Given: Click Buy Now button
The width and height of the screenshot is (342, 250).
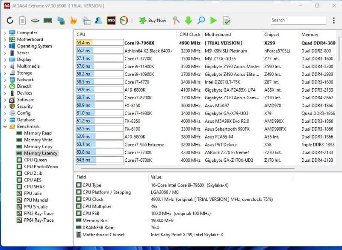Looking at the screenshot, I should click(153, 21).
